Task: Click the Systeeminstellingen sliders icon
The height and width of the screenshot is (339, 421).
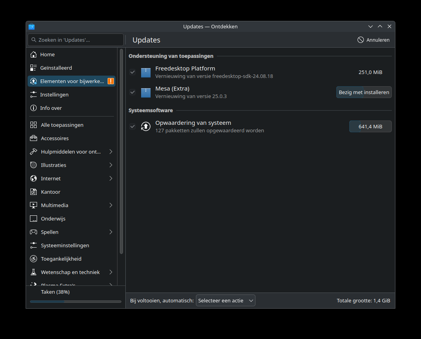Action: 33,246
